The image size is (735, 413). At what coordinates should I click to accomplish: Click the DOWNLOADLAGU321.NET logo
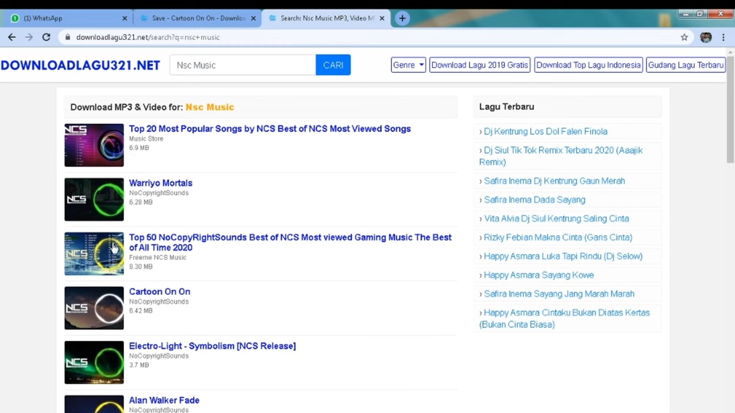pyautogui.click(x=80, y=65)
